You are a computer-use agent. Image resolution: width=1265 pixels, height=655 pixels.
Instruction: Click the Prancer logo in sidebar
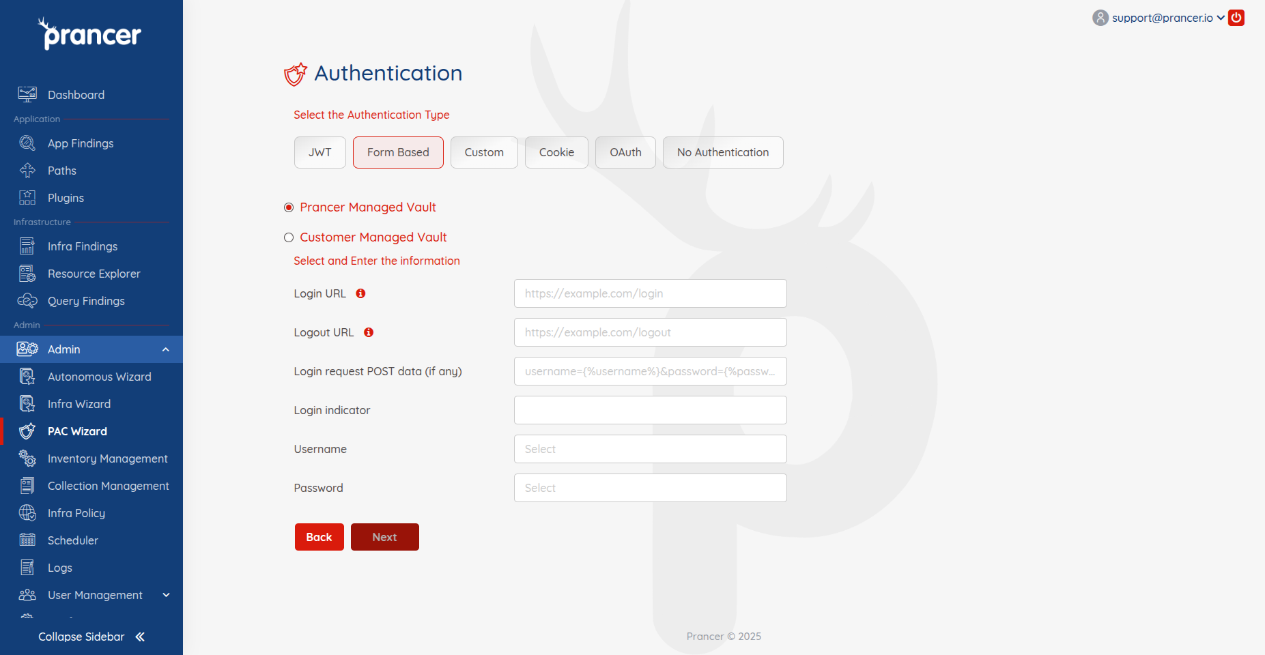[x=90, y=33]
